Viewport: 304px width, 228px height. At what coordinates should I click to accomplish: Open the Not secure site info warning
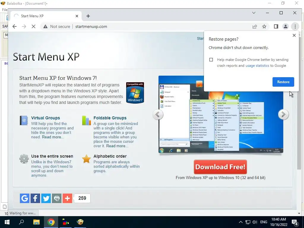[57, 26]
